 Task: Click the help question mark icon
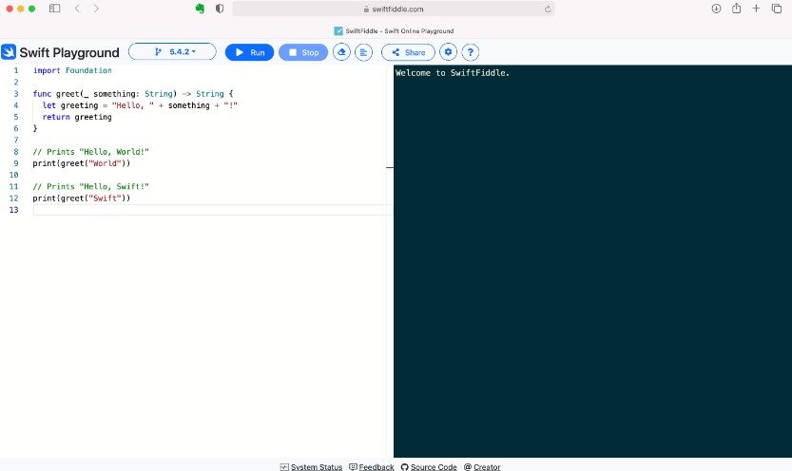point(470,52)
